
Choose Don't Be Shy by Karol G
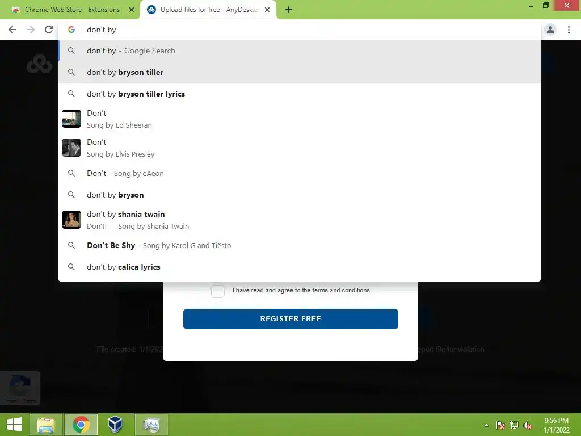tap(300, 245)
